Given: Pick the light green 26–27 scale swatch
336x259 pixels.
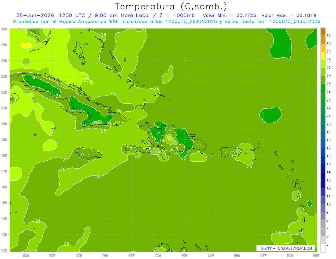Looking at the screenshot, I should pos(323,72).
